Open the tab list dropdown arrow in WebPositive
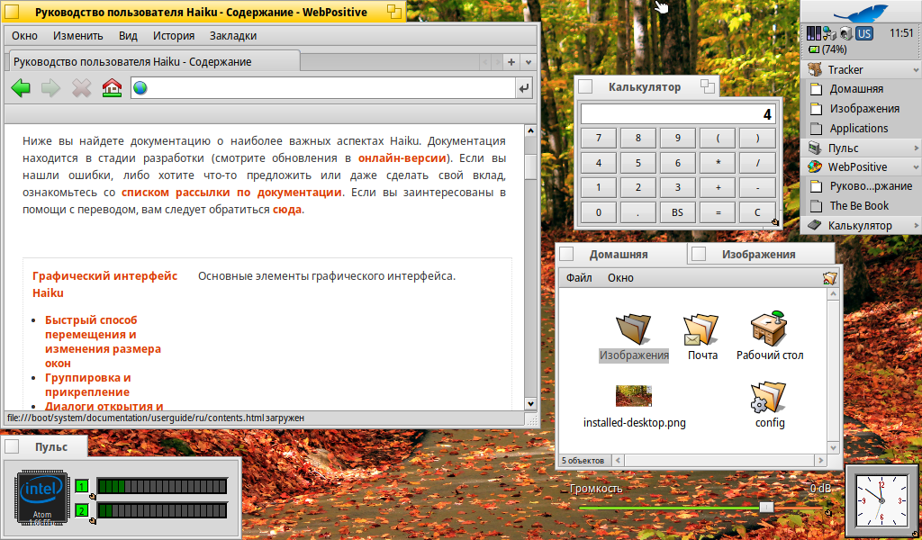The image size is (922, 540). pyautogui.click(x=529, y=62)
